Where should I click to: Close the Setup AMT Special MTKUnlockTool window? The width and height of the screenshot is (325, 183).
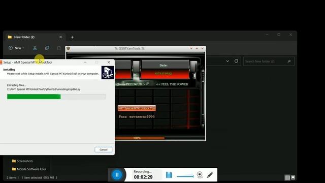point(109,62)
